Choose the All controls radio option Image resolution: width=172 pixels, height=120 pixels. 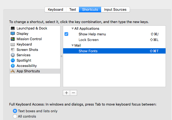tap(15, 116)
